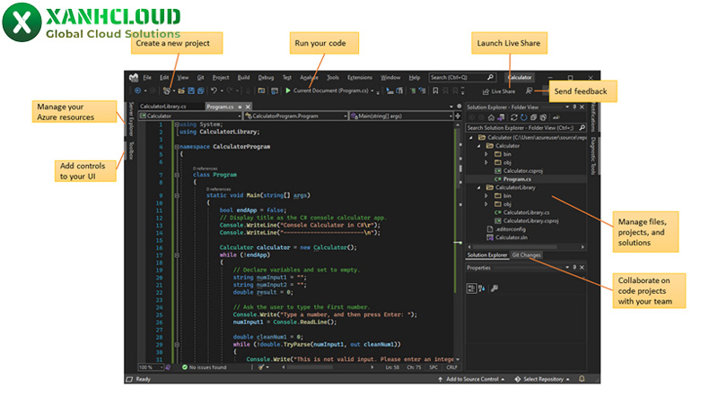Image resolution: width=718 pixels, height=404 pixels.
Task: Click the Search (Ctrl+Q) box
Action: point(462,77)
